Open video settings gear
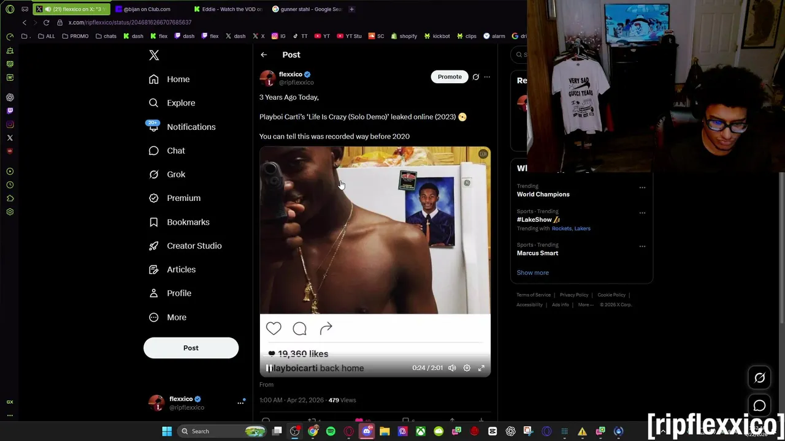 (x=467, y=368)
